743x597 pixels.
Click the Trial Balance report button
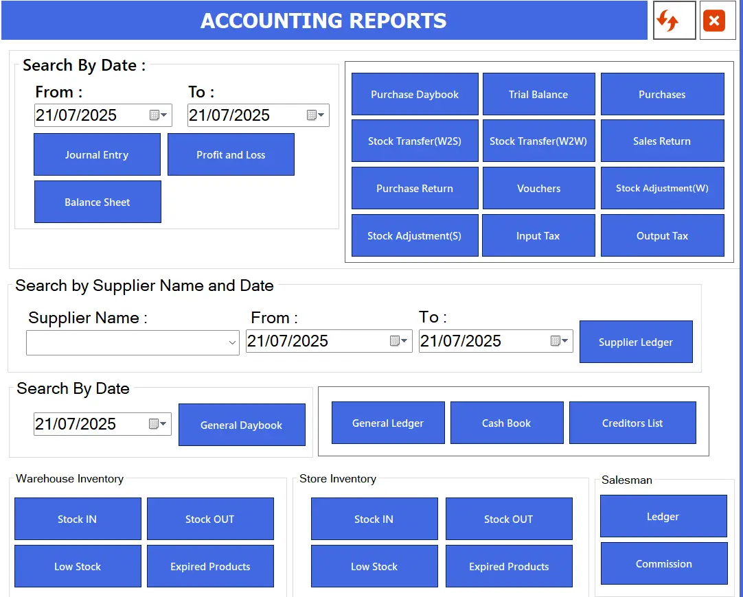click(538, 94)
